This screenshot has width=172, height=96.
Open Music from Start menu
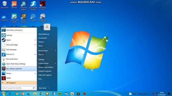[41, 46]
